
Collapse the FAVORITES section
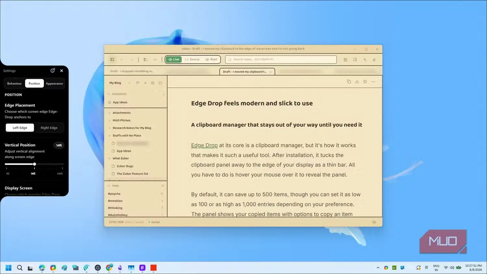click(109, 94)
